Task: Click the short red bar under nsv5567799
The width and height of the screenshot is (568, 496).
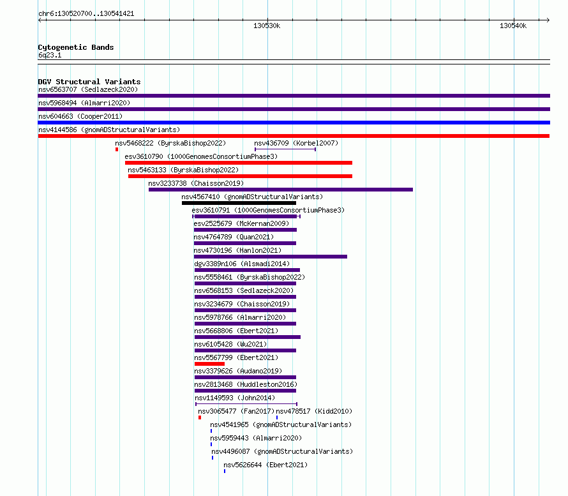Action: (x=209, y=364)
